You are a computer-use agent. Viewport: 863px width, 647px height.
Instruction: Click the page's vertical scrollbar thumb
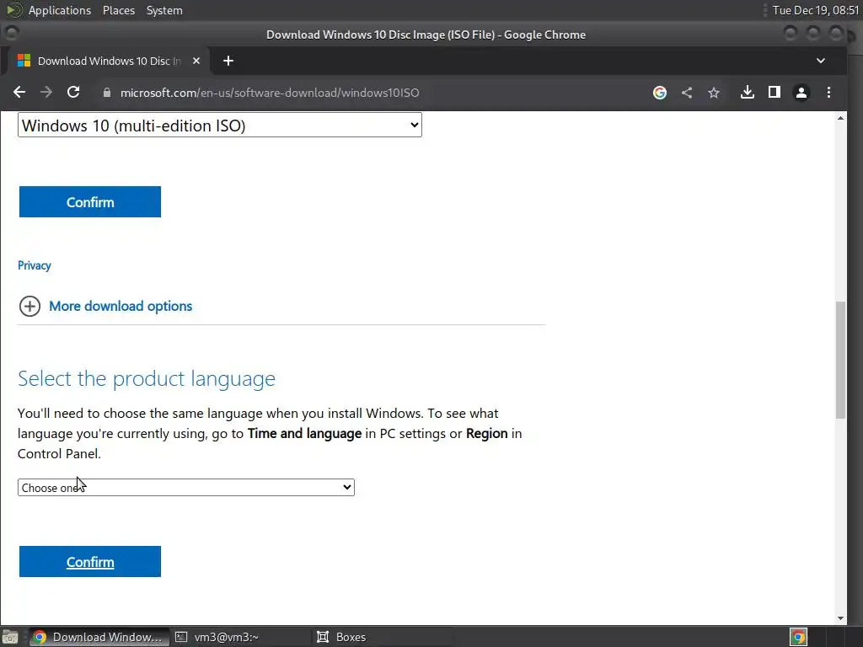[840, 361]
